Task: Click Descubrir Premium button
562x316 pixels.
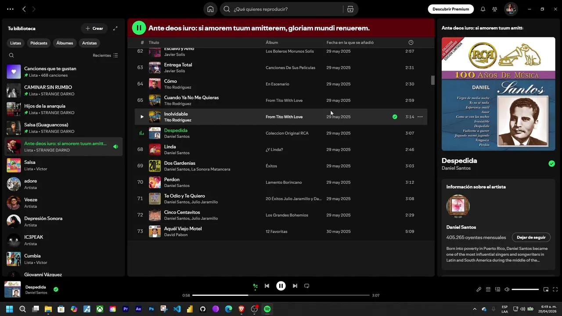Action: (451, 9)
